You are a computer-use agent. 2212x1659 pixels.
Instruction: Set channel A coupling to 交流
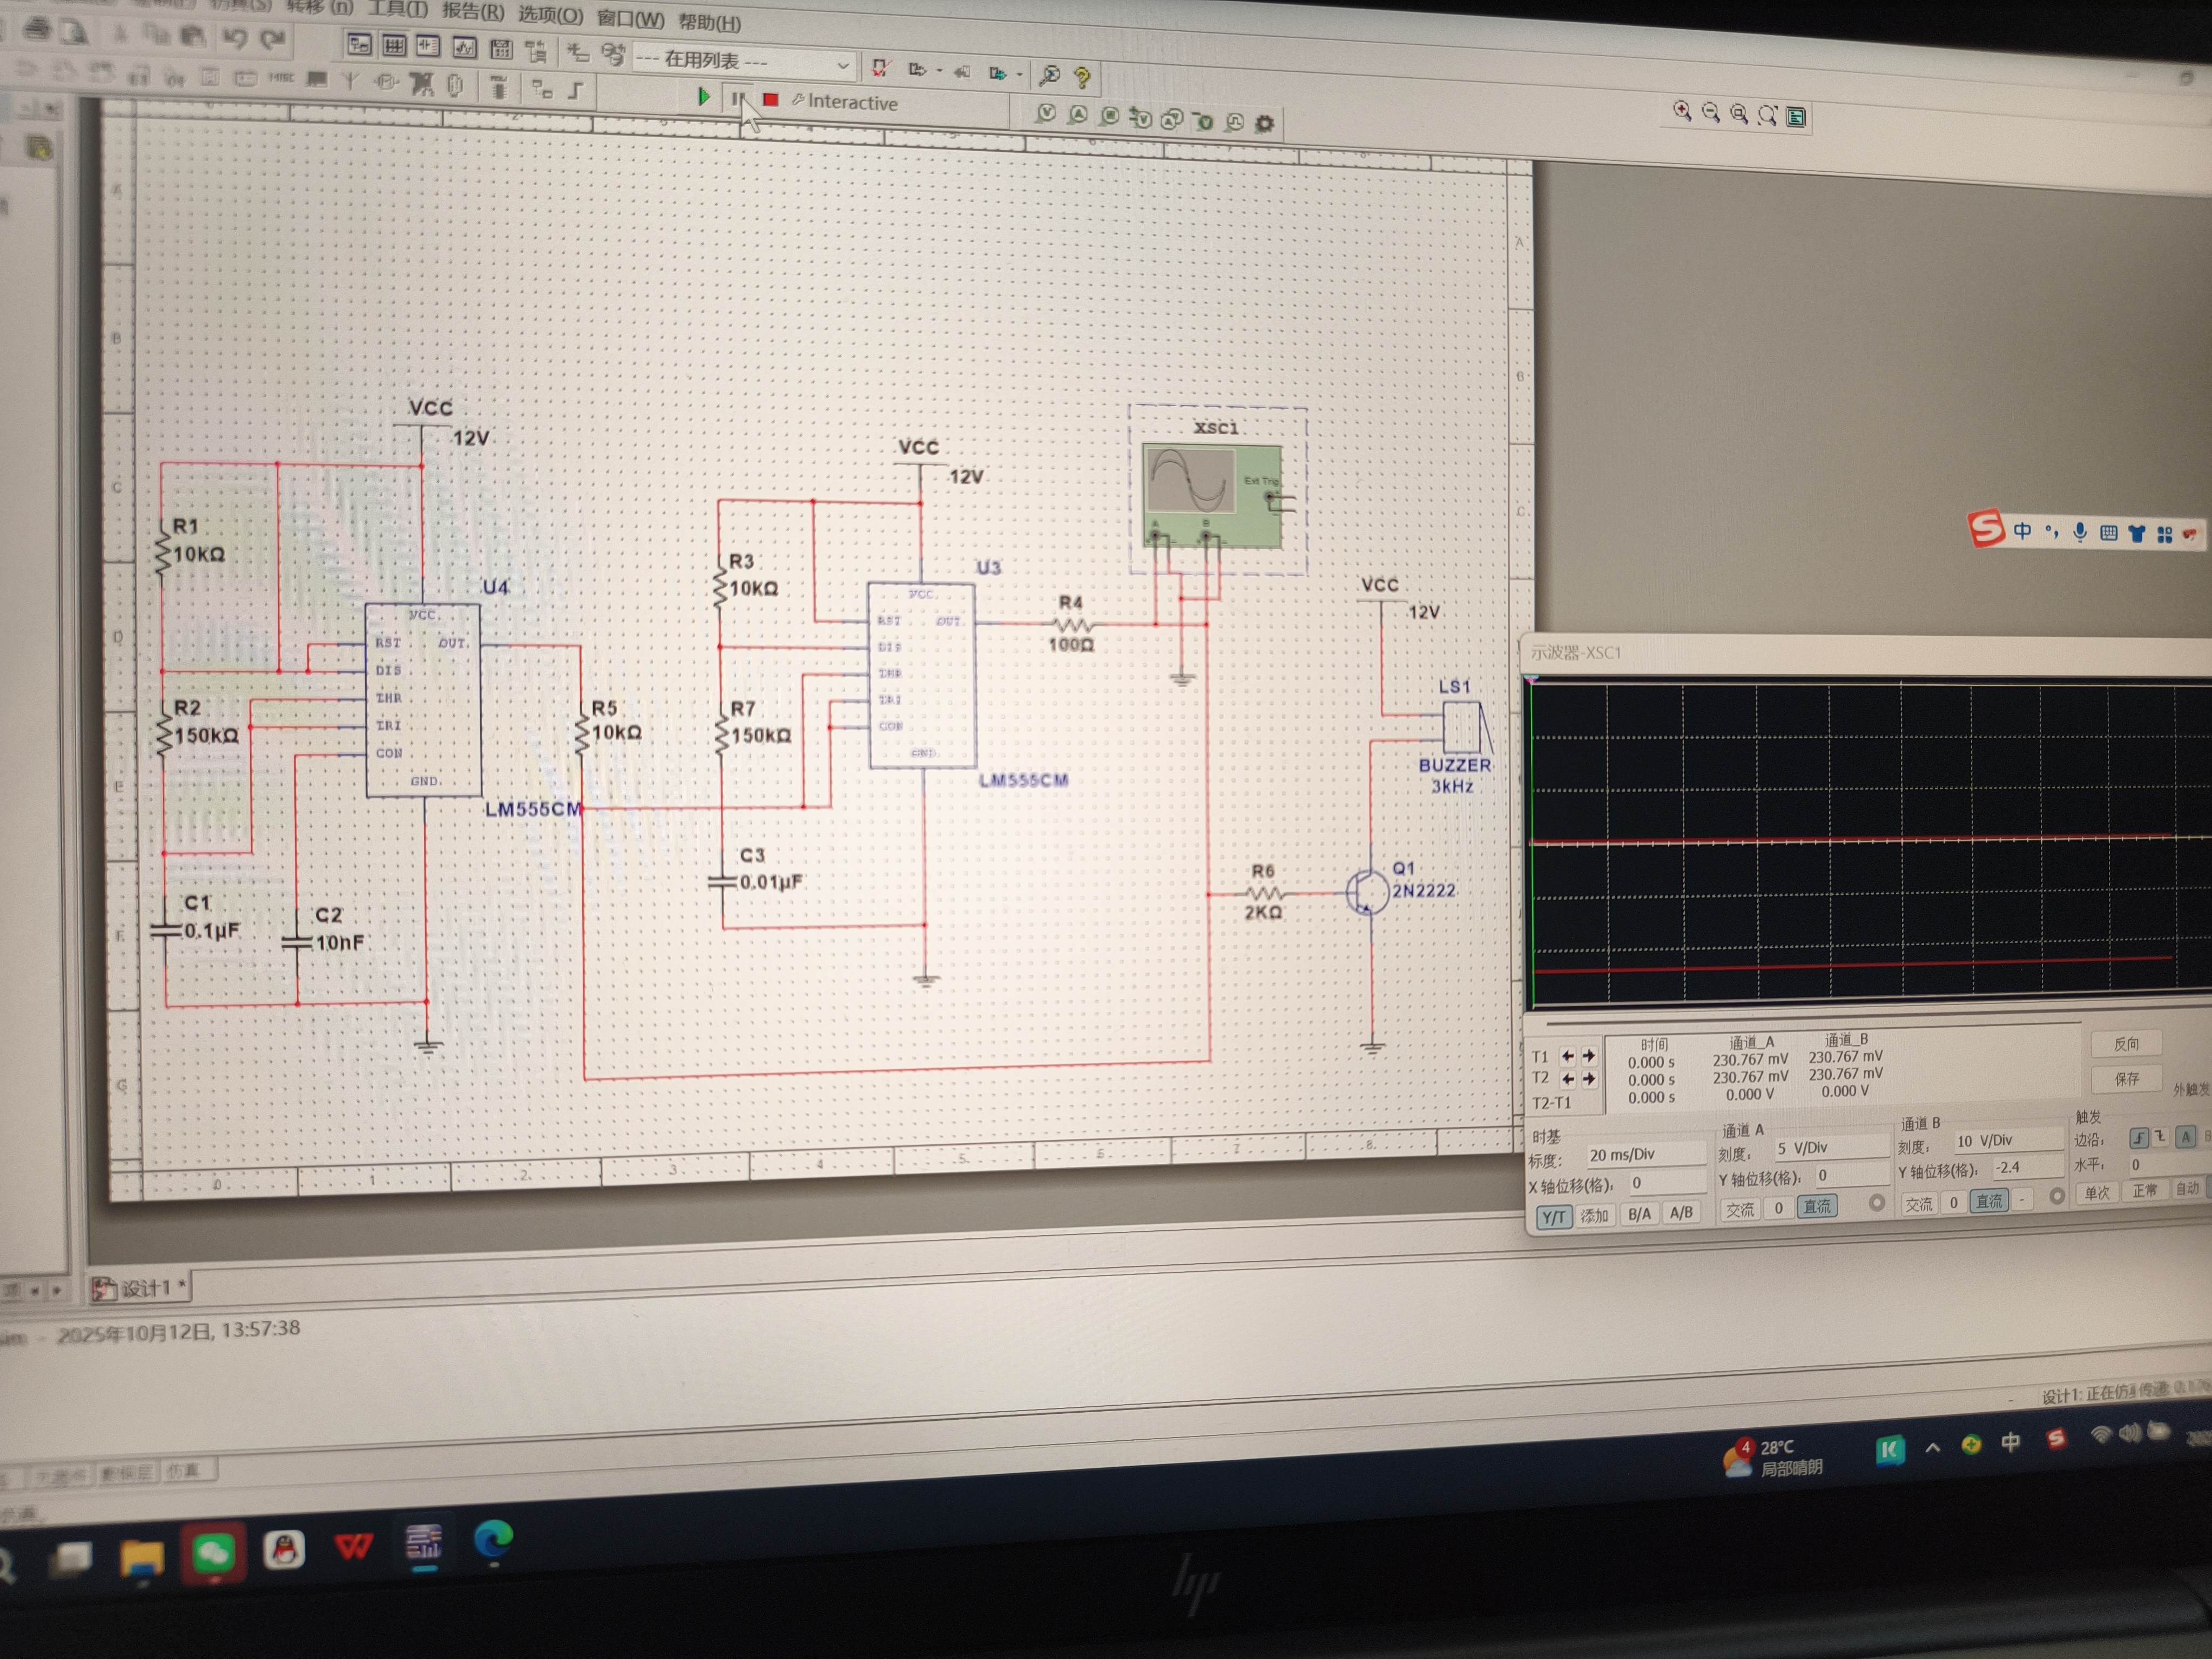[x=1741, y=1210]
